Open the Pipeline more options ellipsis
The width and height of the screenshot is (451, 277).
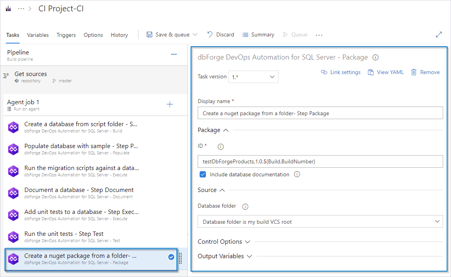[x=174, y=54]
